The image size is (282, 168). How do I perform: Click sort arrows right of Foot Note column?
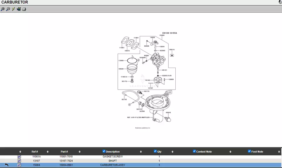click(x=279, y=152)
